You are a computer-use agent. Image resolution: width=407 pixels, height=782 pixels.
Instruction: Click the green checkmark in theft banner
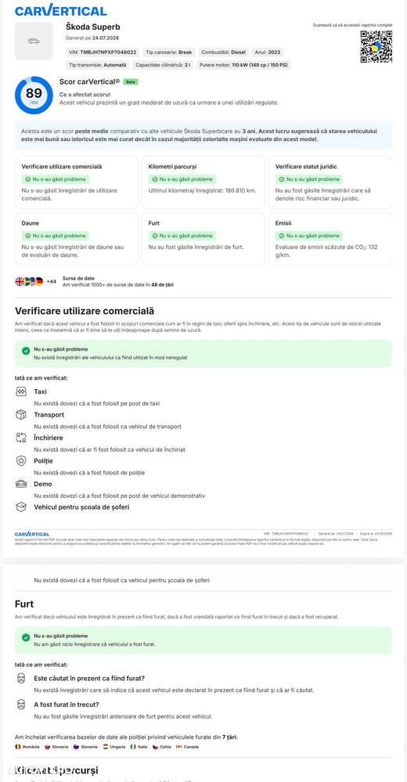click(26, 638)
